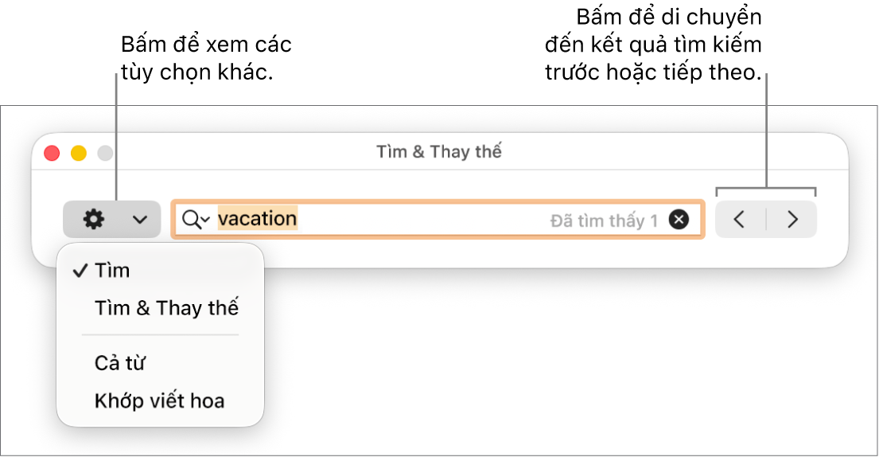Image resolution: width=879 pixels, height=457 pixels.
Task: Click the red close window button
Action: (53, 153)
